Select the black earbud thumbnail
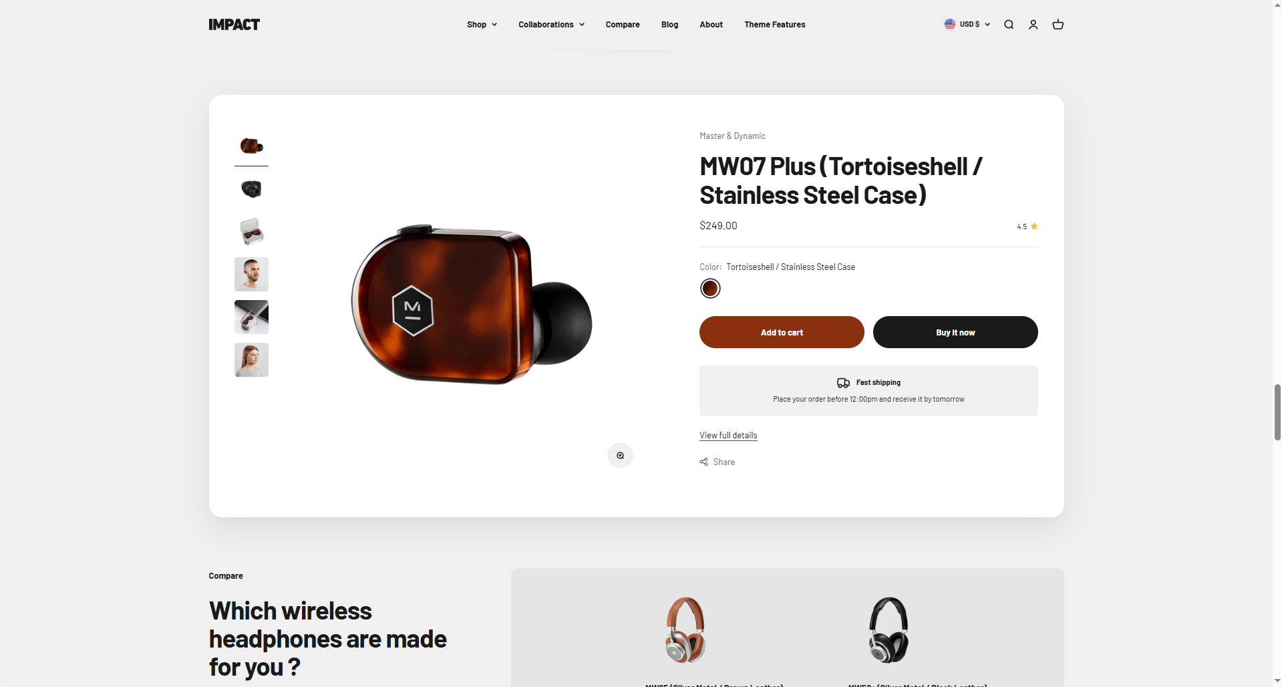This screenshot has height=687, width=1282. [251, 189]
